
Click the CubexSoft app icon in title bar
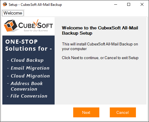click(5, 4)
